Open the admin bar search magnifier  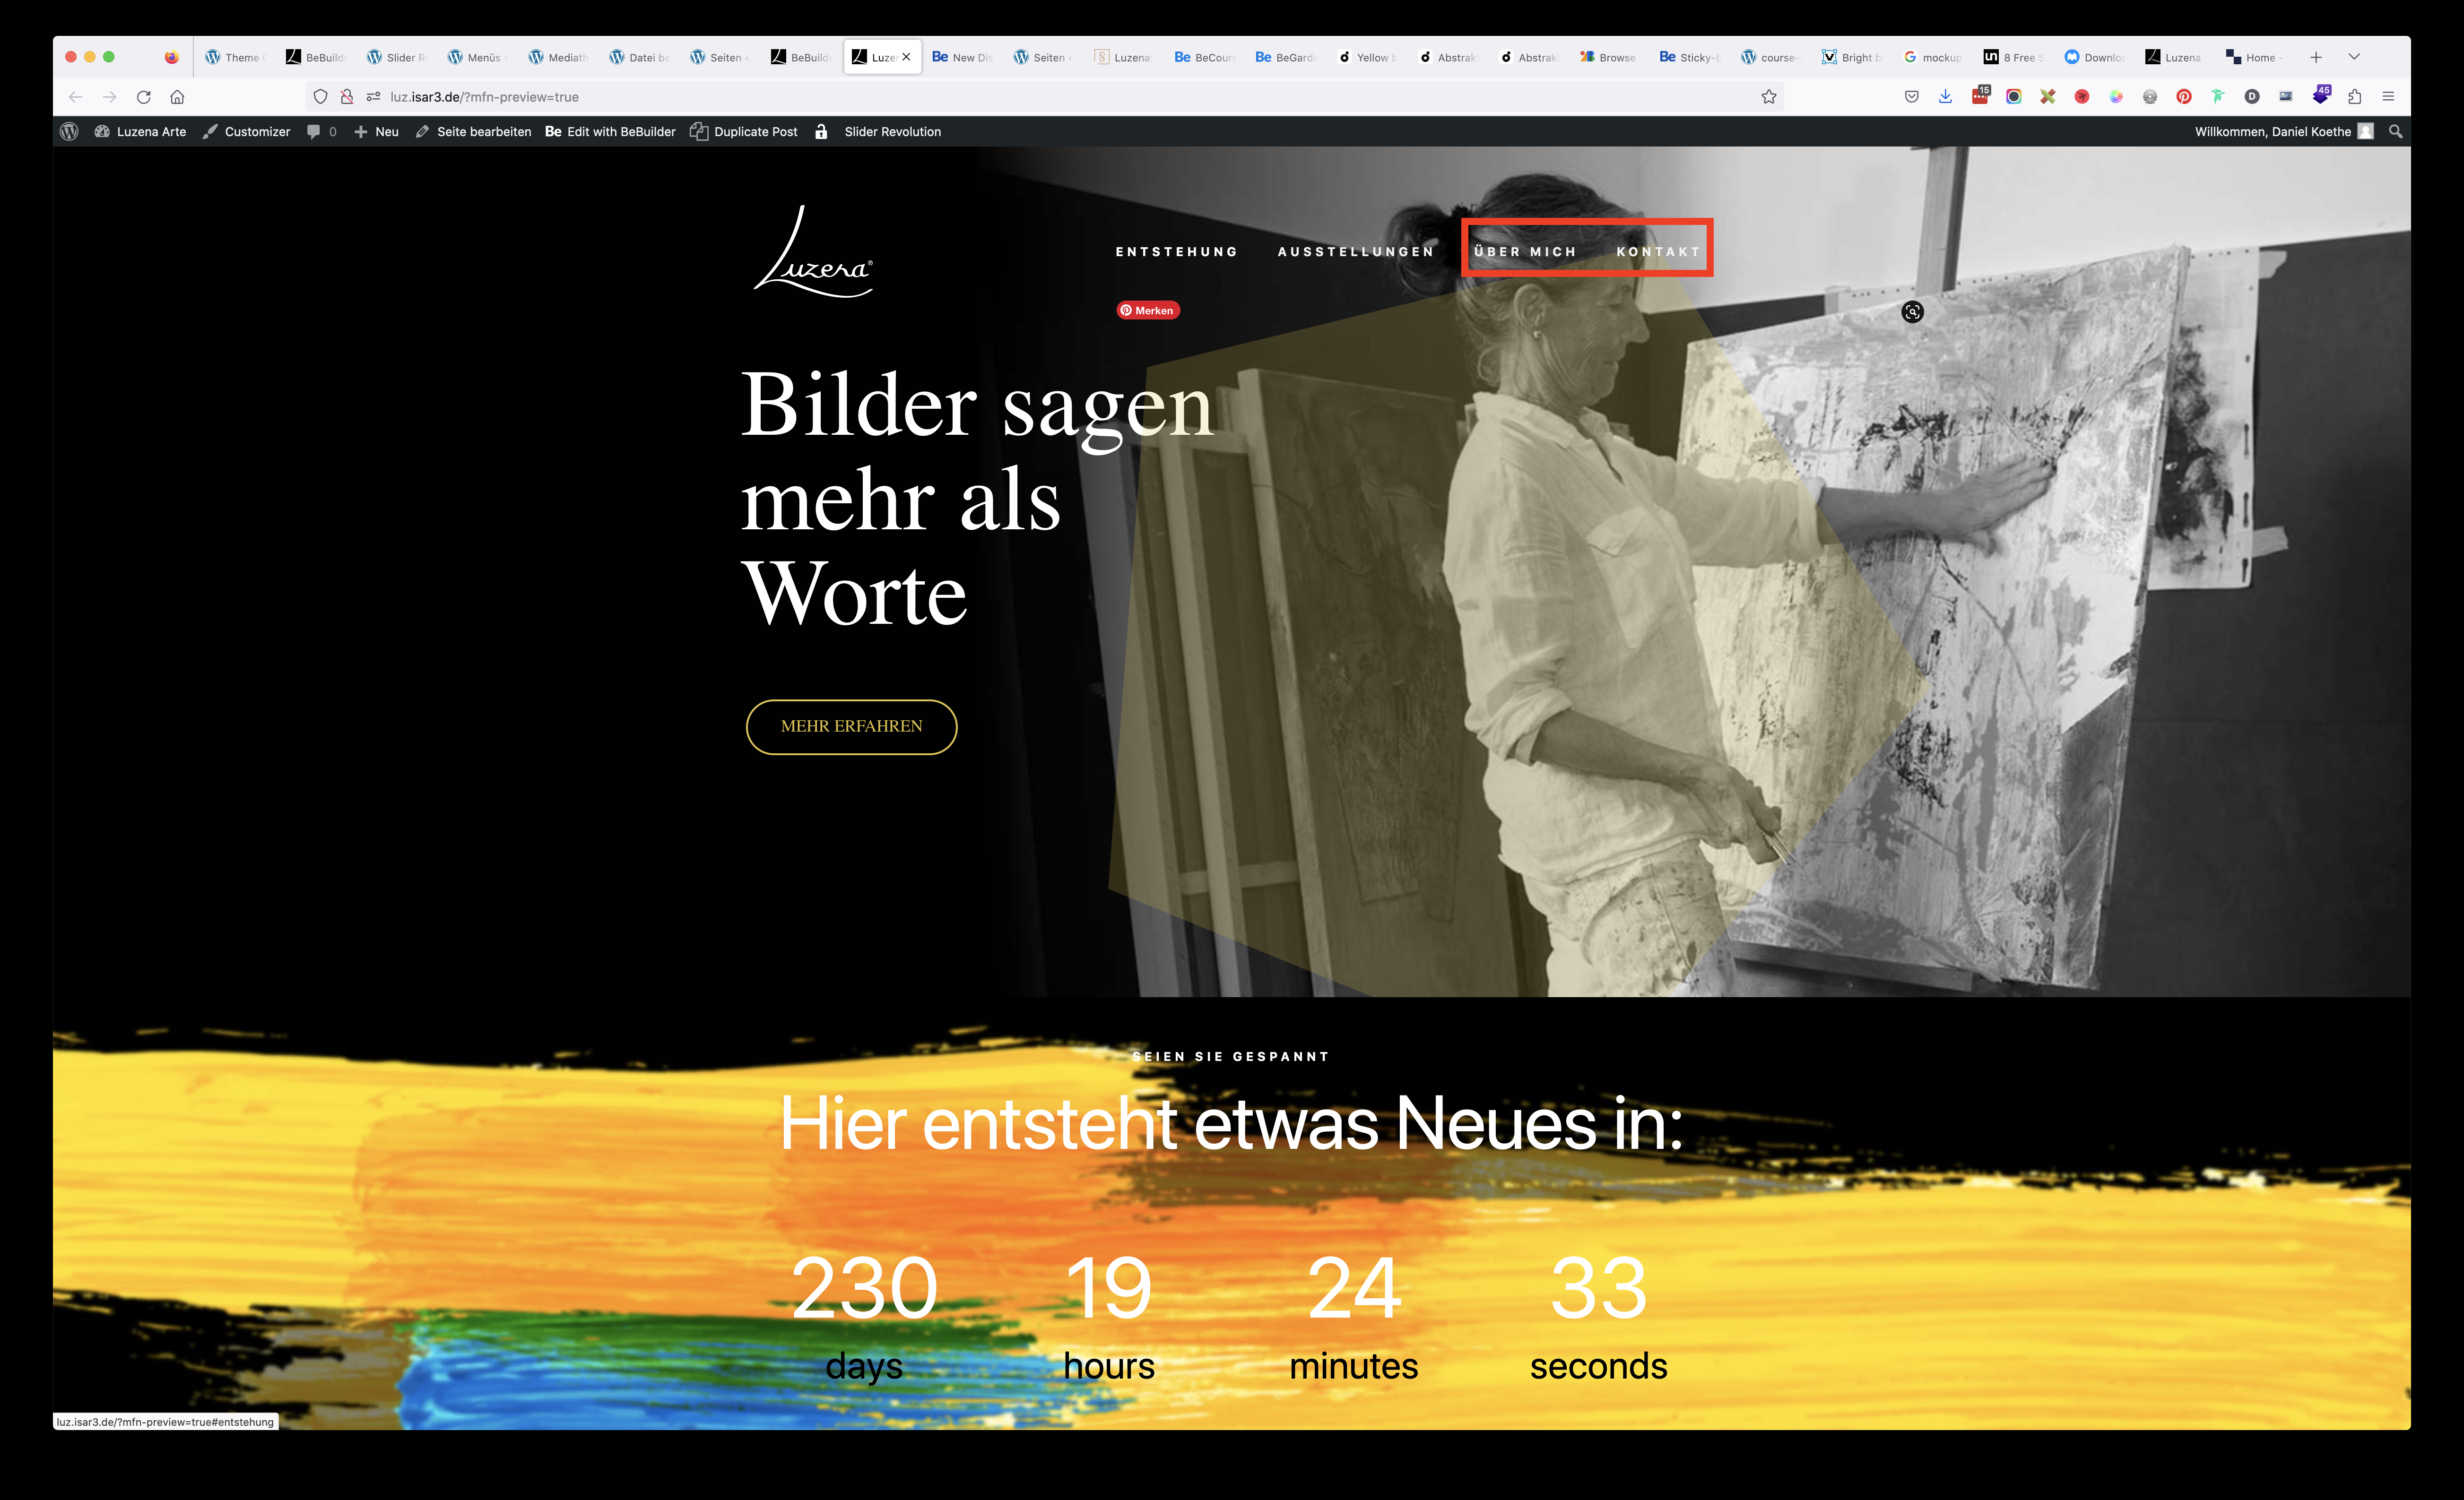(2395, 132)
